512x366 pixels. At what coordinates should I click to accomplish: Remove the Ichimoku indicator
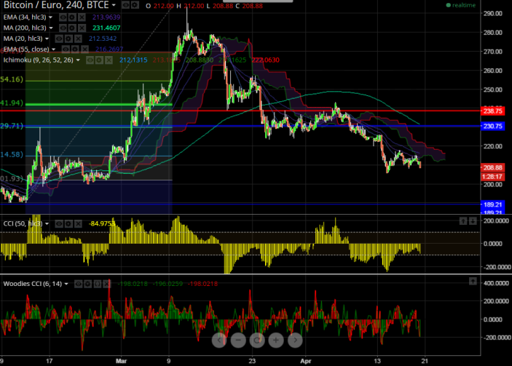(x=109, y=60)
